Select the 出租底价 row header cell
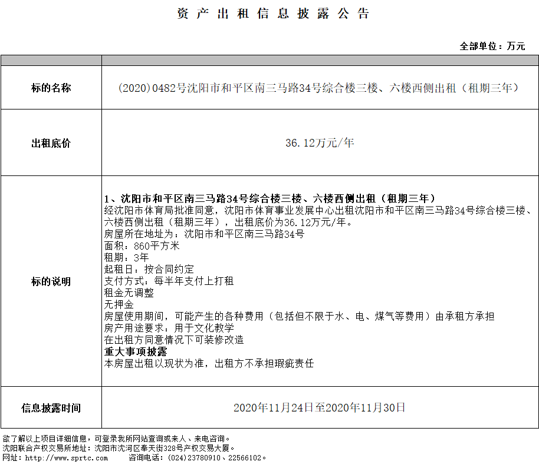 51,143
